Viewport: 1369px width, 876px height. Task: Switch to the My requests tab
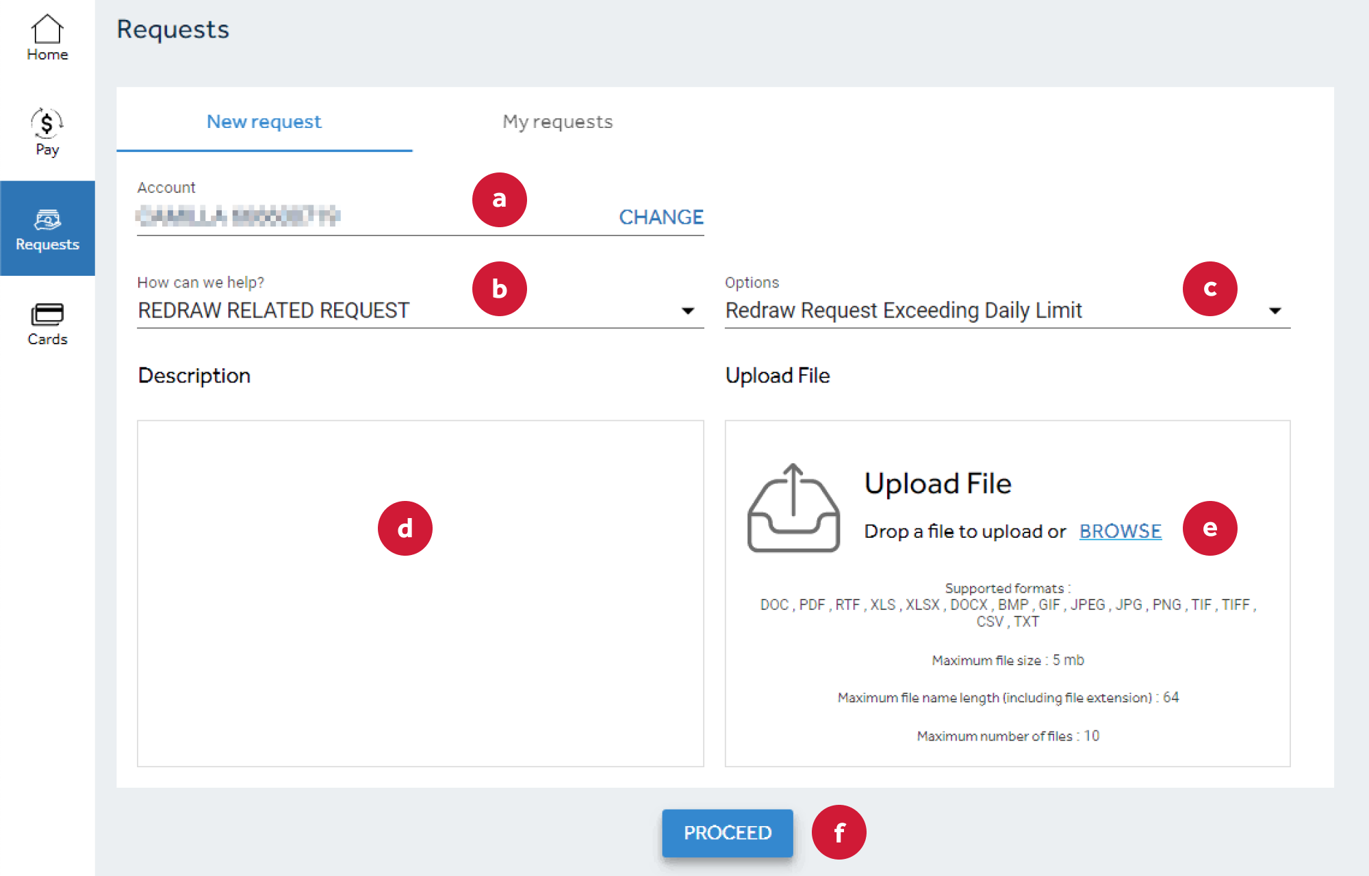click(x=557, y=122)
